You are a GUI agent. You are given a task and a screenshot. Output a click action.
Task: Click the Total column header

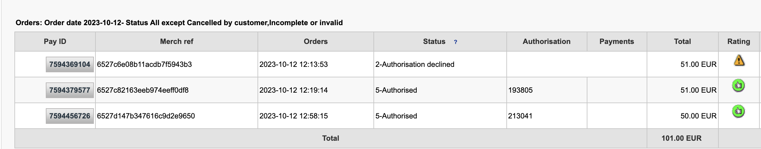point(683,41)
